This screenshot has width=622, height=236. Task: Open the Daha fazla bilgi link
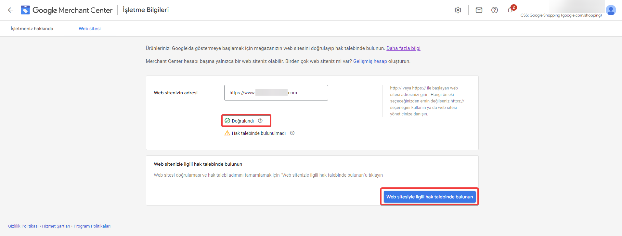(403, 48)
